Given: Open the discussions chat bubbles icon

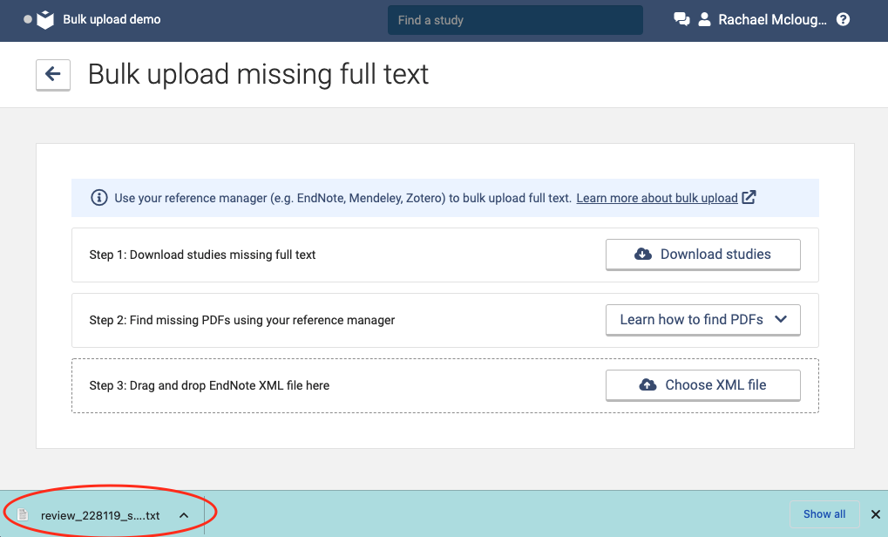Looking at the screenshot, I should [681, 19].
